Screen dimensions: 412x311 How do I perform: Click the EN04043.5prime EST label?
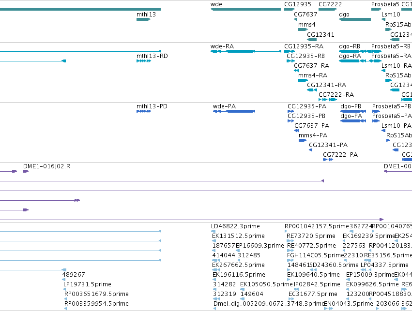click(x=348, y=304)
